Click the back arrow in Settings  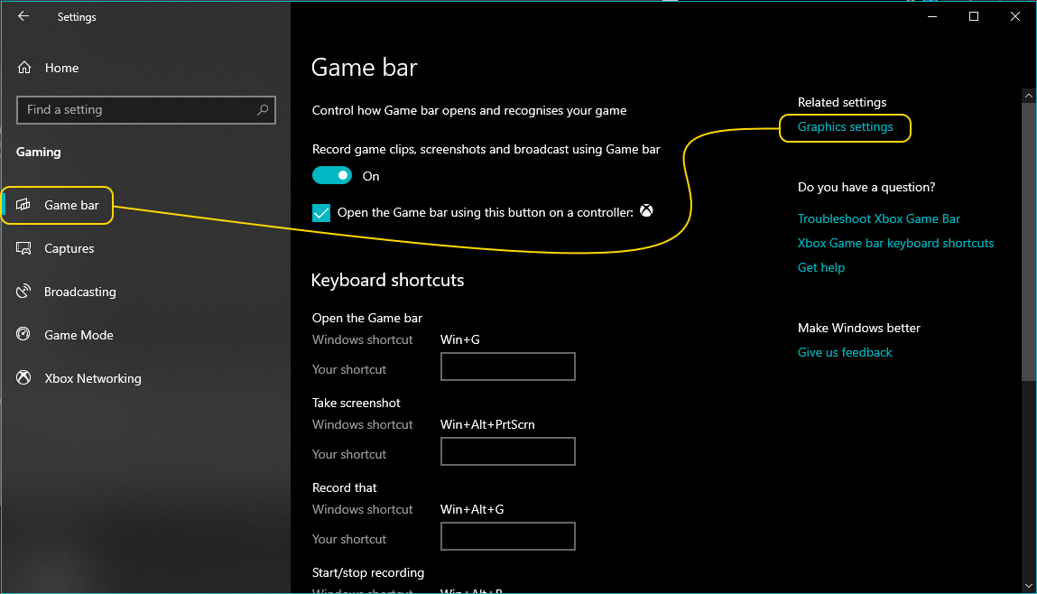point(23,16)
